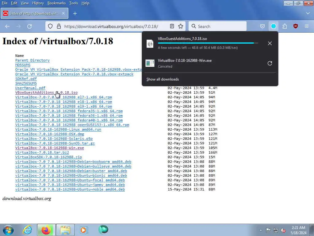The image size is (314, 236).
Task: Open the File menu
Action: (4, 3)
